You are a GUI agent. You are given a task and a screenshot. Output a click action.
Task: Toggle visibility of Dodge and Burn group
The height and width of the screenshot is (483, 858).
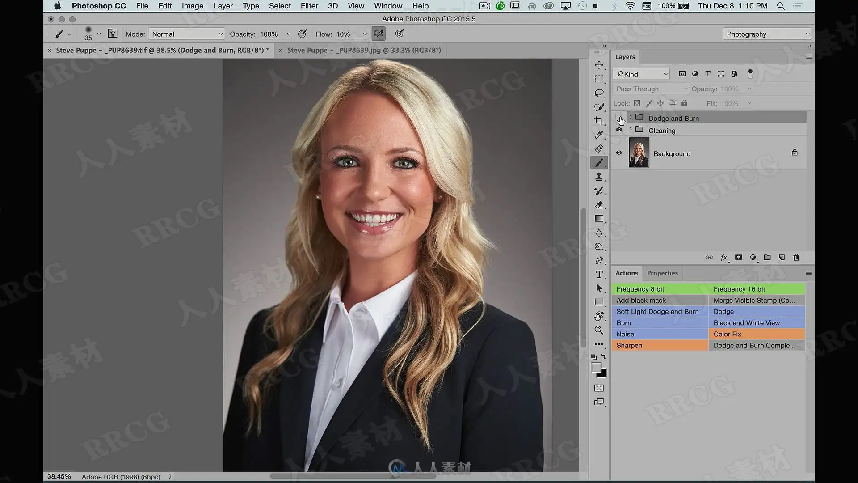[x=619, y=118]
